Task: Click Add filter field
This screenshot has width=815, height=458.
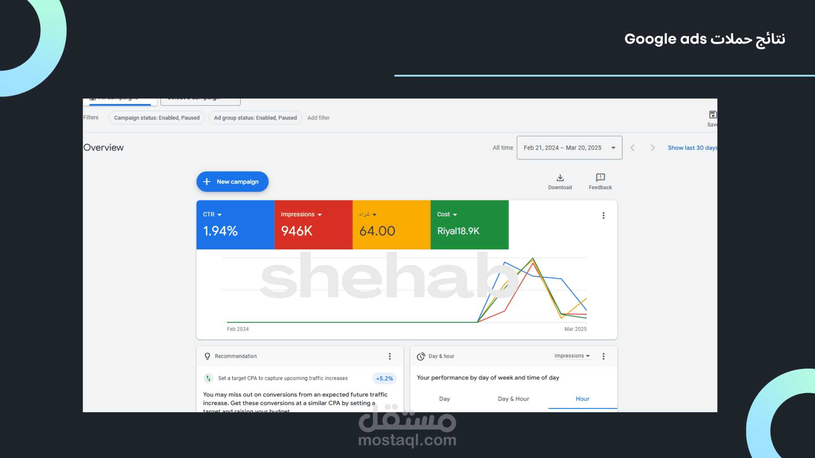Action: pos(318,117)
